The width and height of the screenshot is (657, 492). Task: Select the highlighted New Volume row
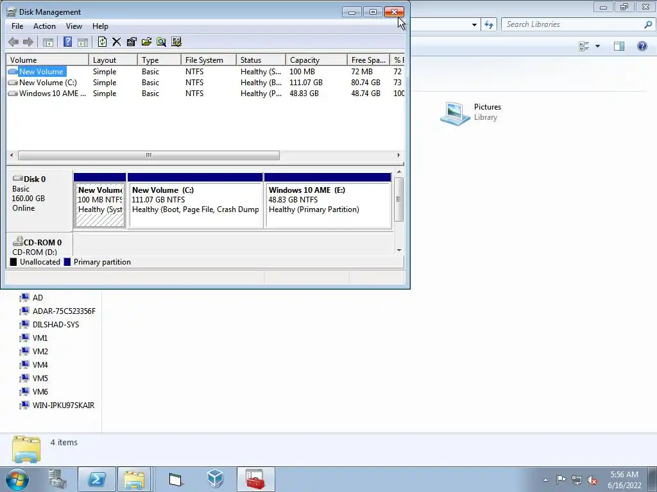tap(205, 72)
